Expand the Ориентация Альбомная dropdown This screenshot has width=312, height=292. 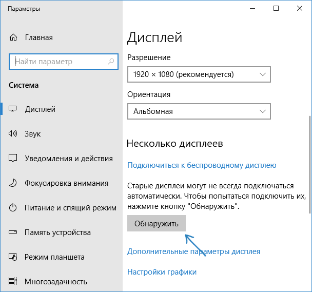(x=199, y=111)
